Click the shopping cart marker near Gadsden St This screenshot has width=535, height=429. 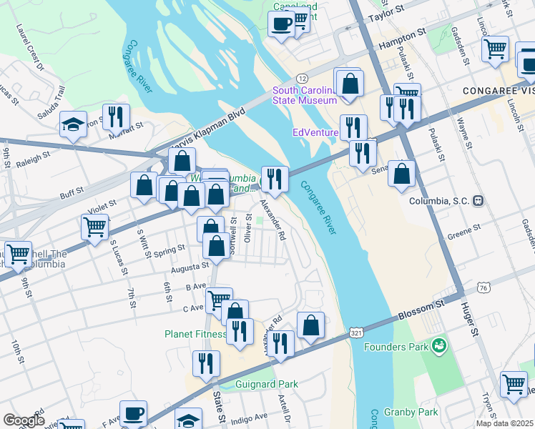point(495,51)
